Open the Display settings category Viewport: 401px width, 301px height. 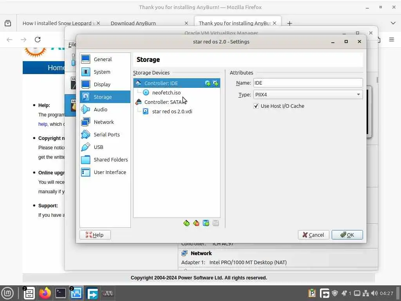[x=105, y=85]
